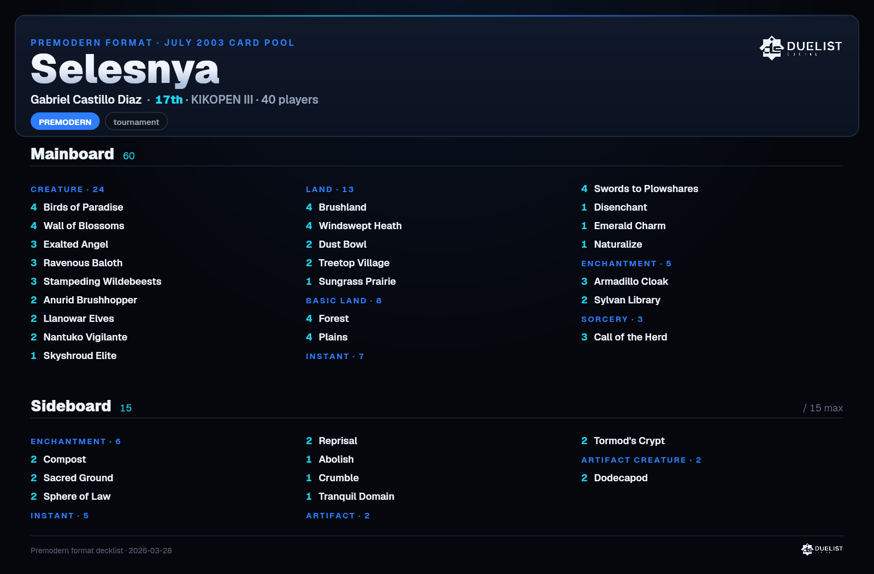
Task: Click the Sylvan Library card name
Action: point(627,300)
